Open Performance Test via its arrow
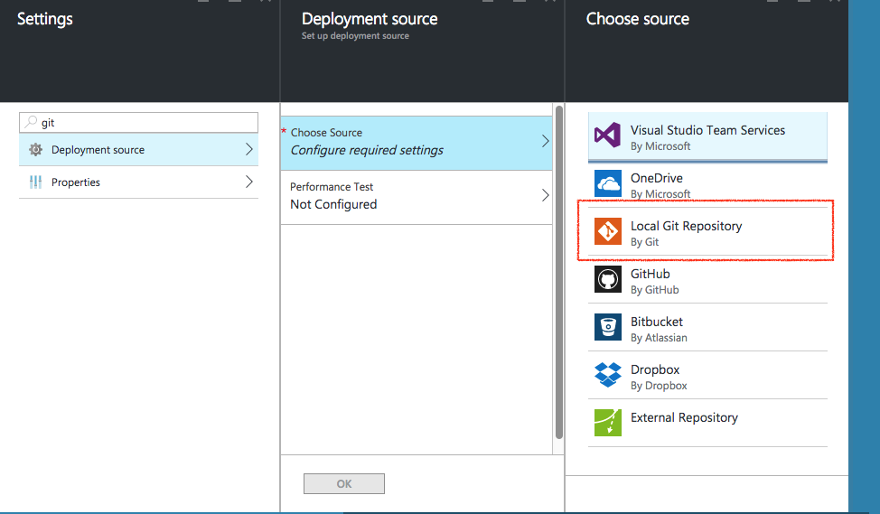 pyautogui.click(x=545, y=195)
